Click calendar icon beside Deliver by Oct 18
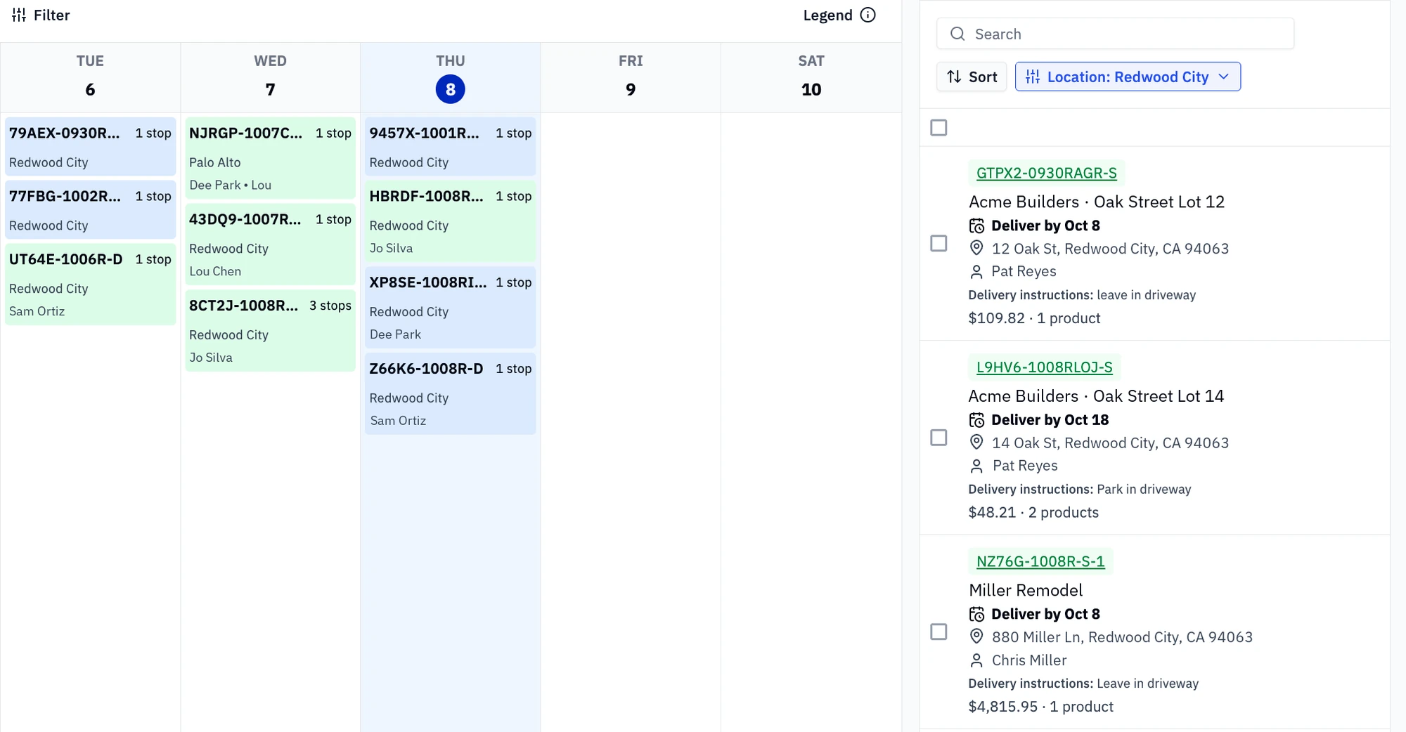 click(x=976, y=420)
